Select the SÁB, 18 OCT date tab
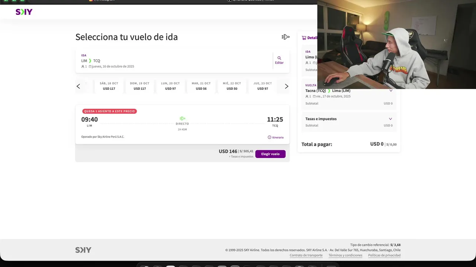This screenshot has width=476, height=267. [x=109, y=86]
